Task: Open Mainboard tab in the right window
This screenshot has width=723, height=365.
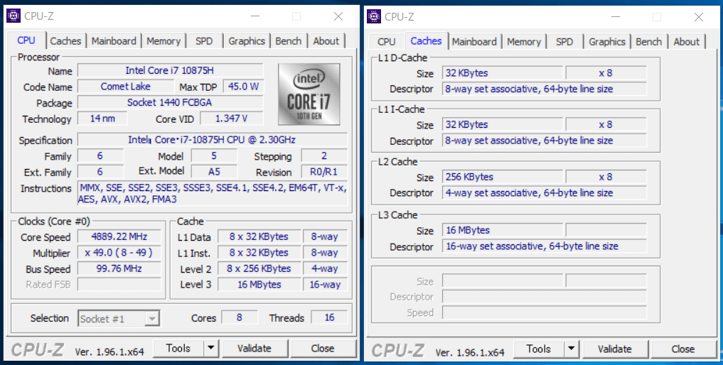Action: [x=474, y=41]
